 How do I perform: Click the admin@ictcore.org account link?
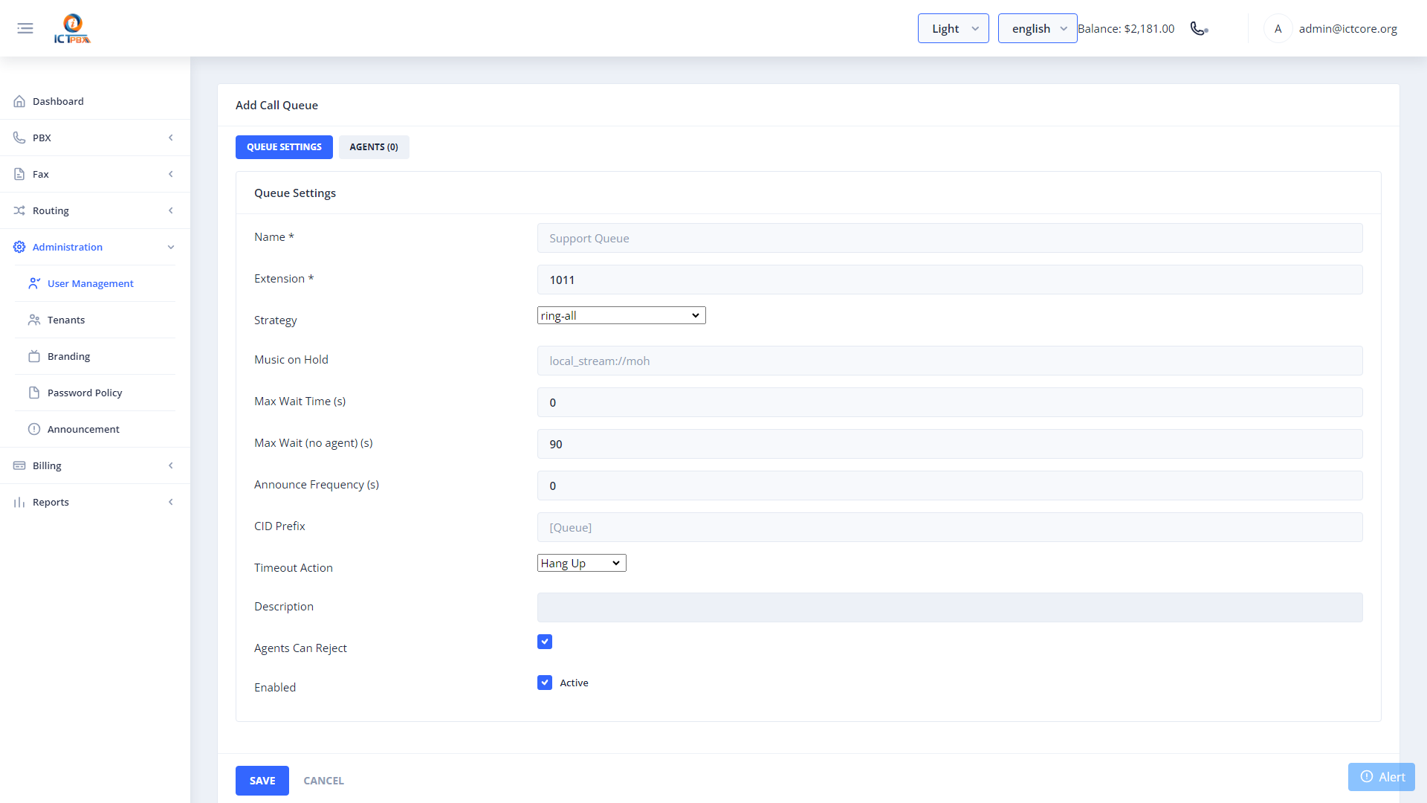point(1348,28)
